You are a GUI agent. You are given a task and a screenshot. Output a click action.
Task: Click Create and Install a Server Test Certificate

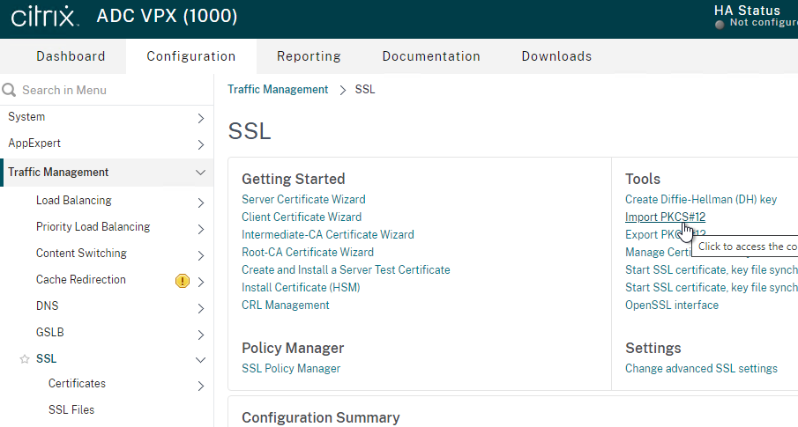click(346, 270)
